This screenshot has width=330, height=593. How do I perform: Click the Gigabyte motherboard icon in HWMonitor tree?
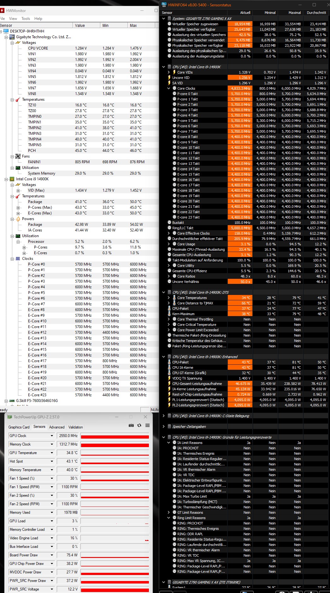[x=12, y=37]
